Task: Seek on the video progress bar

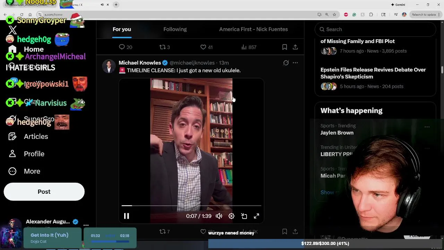Action: (191, 206)
